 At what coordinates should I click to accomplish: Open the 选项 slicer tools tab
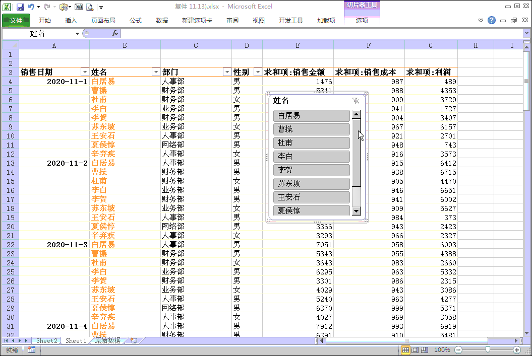pyautogui.click(x=362, y=20)
